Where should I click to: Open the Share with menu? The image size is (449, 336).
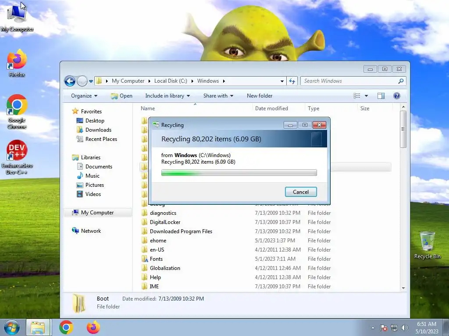click(x=218, y=96)
